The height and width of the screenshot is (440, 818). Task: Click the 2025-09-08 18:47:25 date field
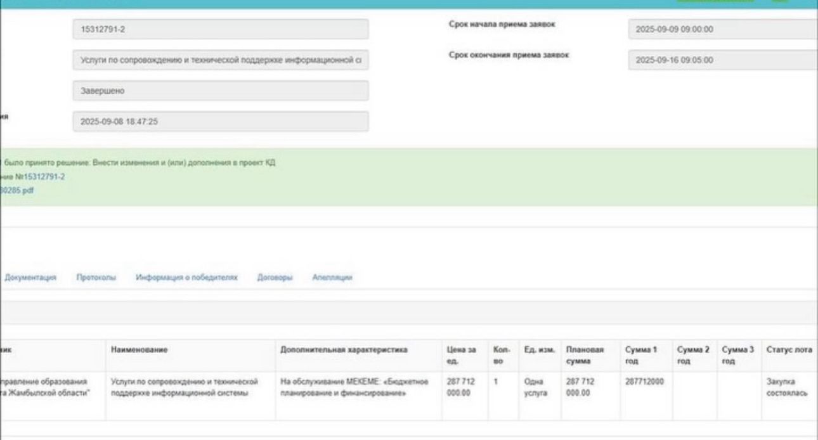(220, 122)
